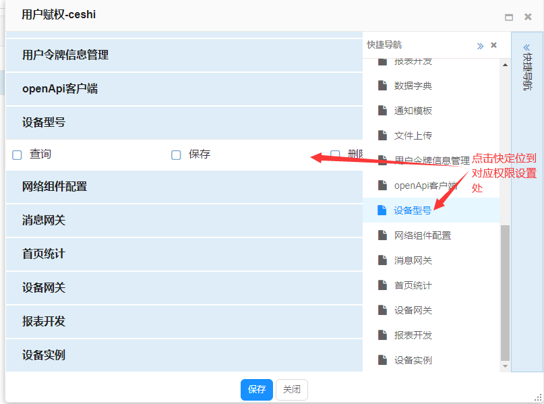Click file icon beside 网络组件配置

coord(382,235)
